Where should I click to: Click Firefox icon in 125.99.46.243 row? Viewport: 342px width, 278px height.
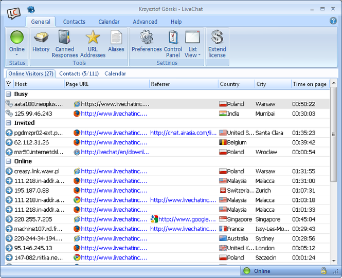[77, 114]
